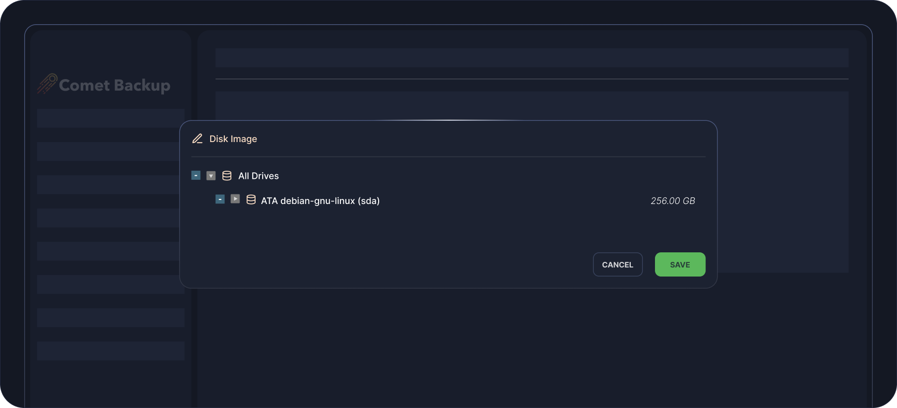Click the Comet Backup brand text
This screenshot has width=897, height=408.
(114, 85)
